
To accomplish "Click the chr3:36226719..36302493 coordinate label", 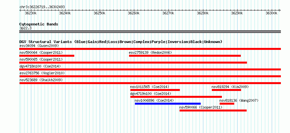I will coord(42,7).
